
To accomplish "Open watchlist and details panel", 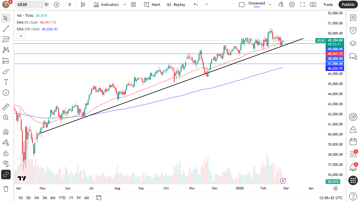I will (x=353, y=18).
